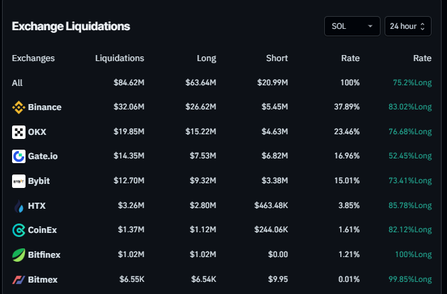Click the Exchanges column header
This screenshot has height=294, width=447.
(34, 58)
